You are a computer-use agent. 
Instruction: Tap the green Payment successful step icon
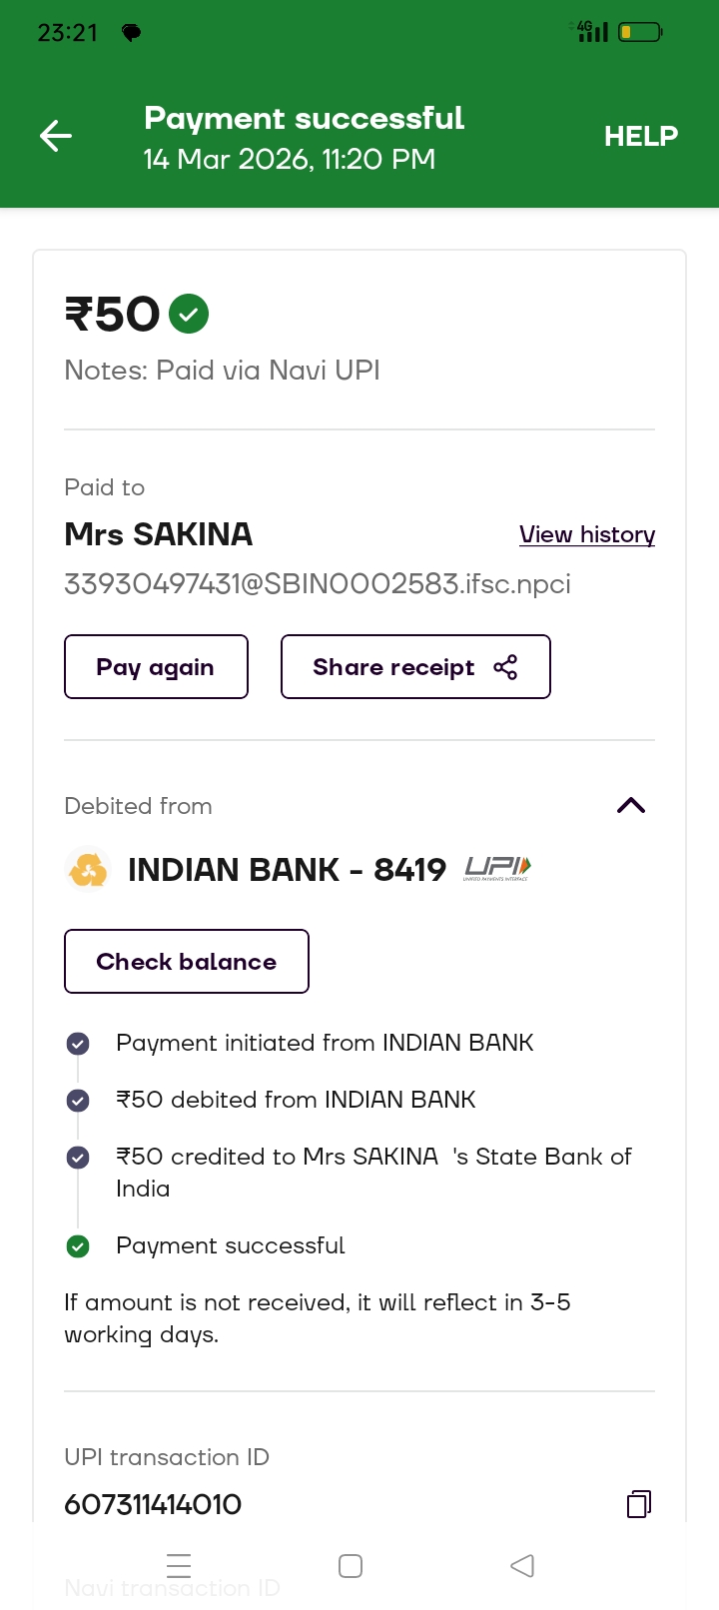(x=78, y=1246)
